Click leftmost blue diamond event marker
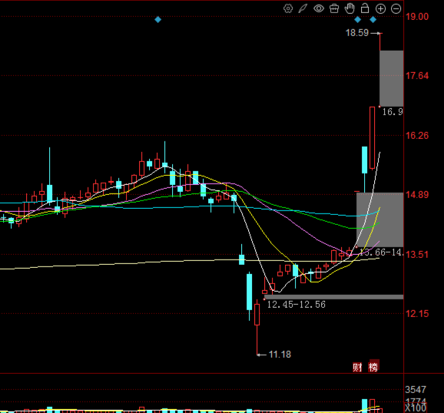The width and height of the screenshot is (444, 413). click(158, 19)
